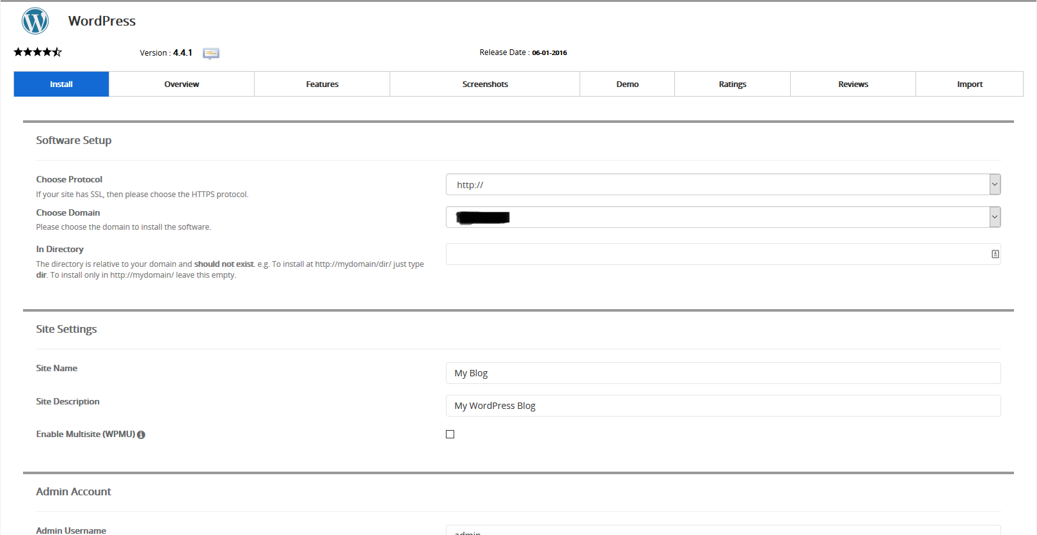1037x535 pixels.
Task: Click the five-star rating icon
Action: (38, 52)
